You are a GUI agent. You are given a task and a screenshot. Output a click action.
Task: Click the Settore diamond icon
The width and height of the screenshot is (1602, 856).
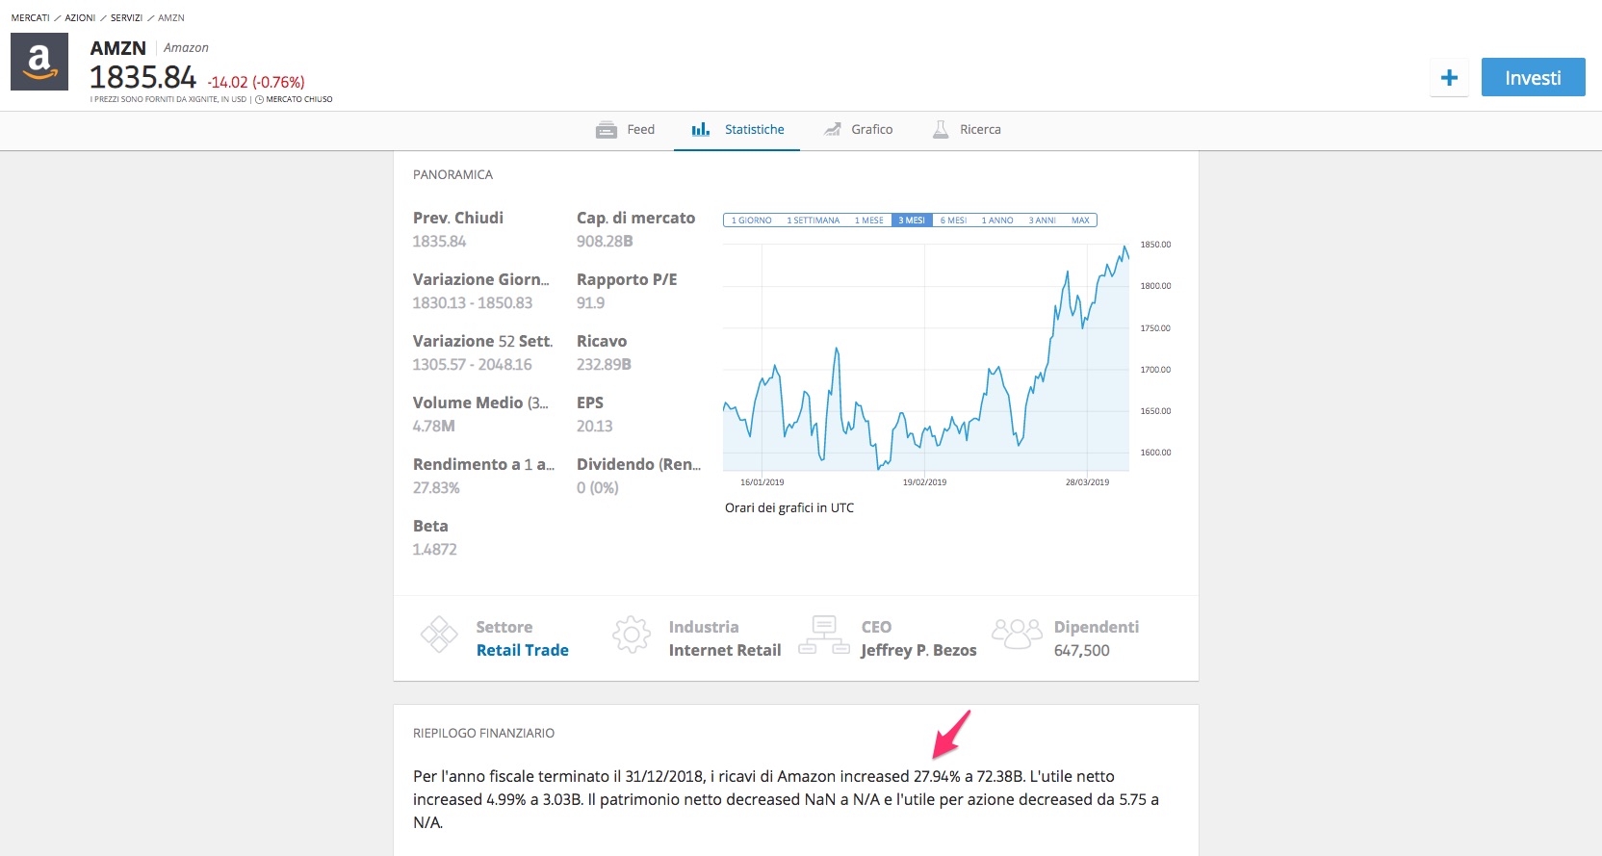point(439,635)
